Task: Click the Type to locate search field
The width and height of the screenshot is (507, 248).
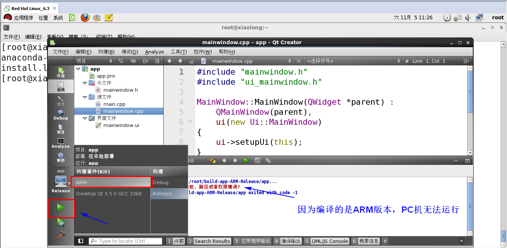Action: pos(125,241)
